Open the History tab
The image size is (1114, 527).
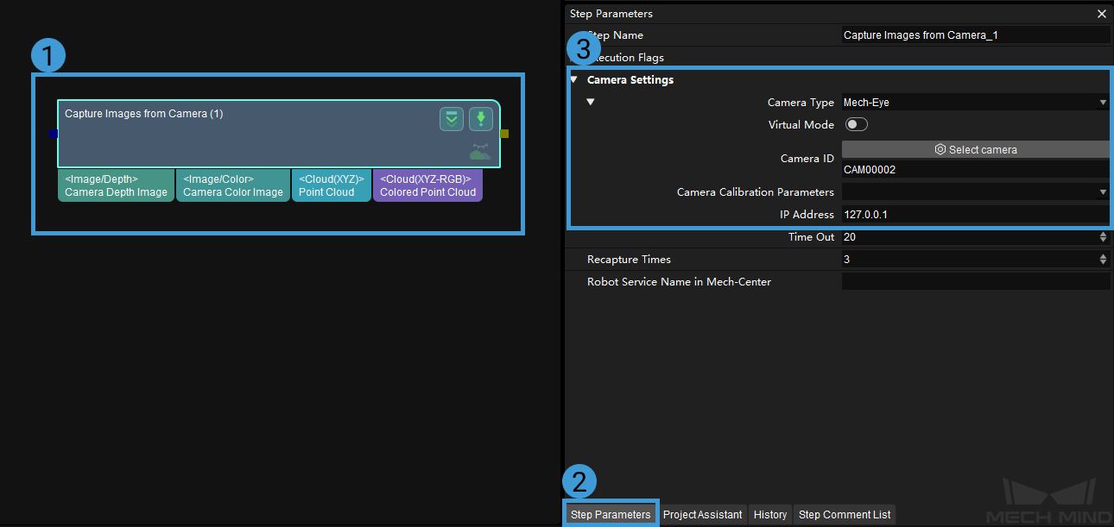(x=769, y=515)
